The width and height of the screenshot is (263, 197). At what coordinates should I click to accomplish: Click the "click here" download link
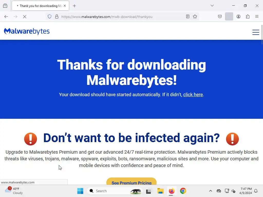point(193,95)
